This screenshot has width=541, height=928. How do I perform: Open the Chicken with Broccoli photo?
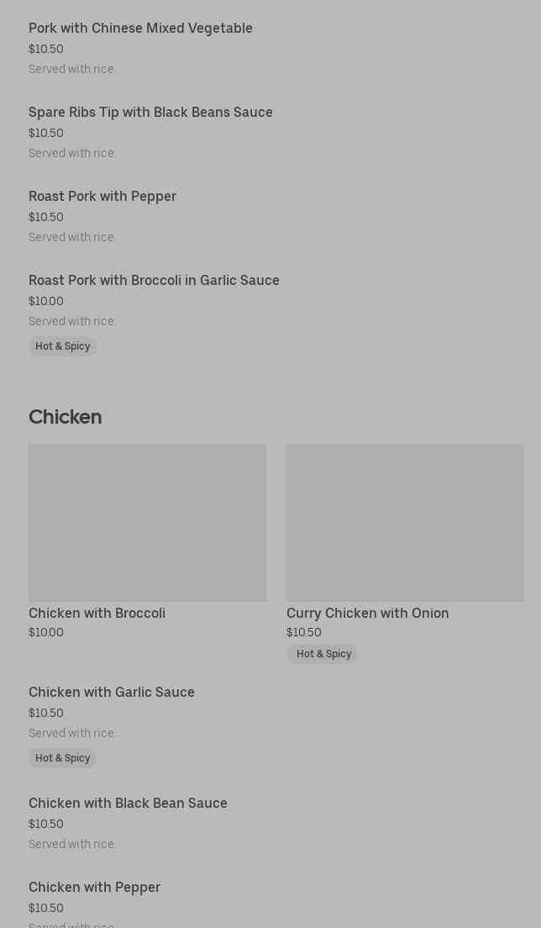coord(147,522)
